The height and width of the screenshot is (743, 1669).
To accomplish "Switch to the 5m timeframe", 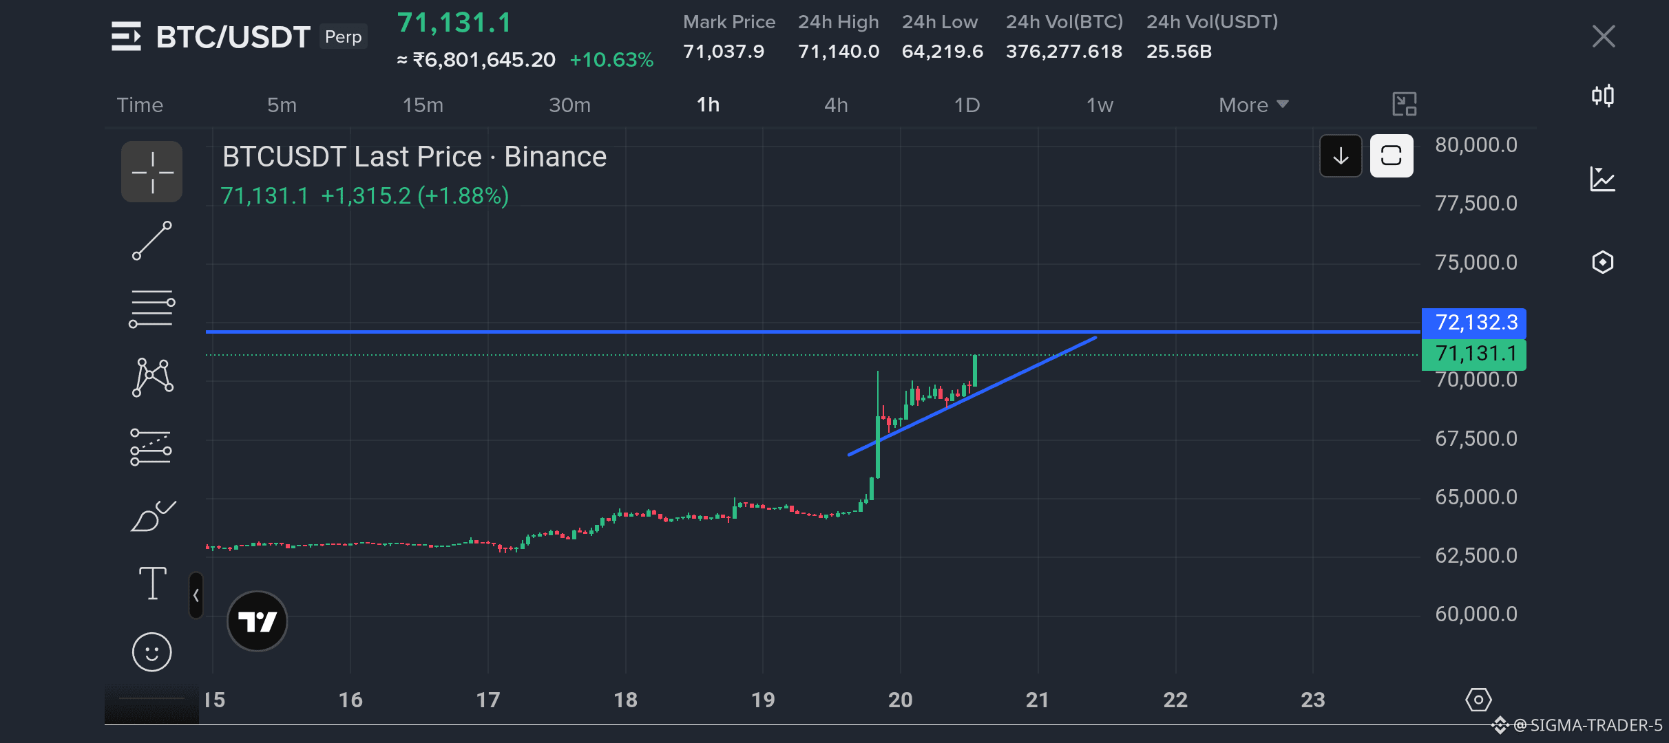I will [282, 105].
